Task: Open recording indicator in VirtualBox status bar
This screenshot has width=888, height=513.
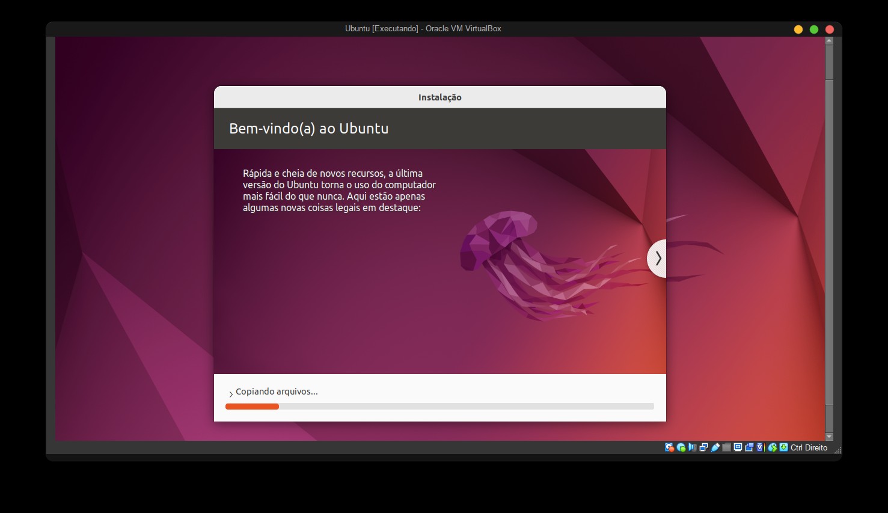Action: pyautogui.click(x=749, y=447)
